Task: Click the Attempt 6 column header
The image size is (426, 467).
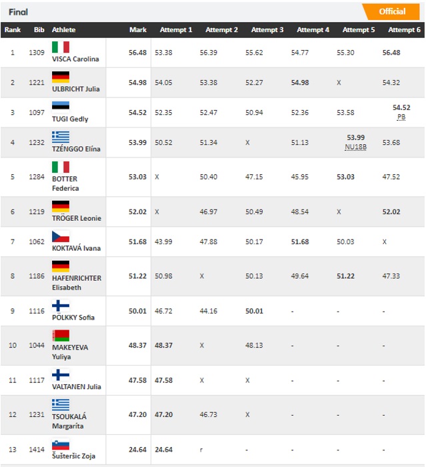Action: point(404,30)
